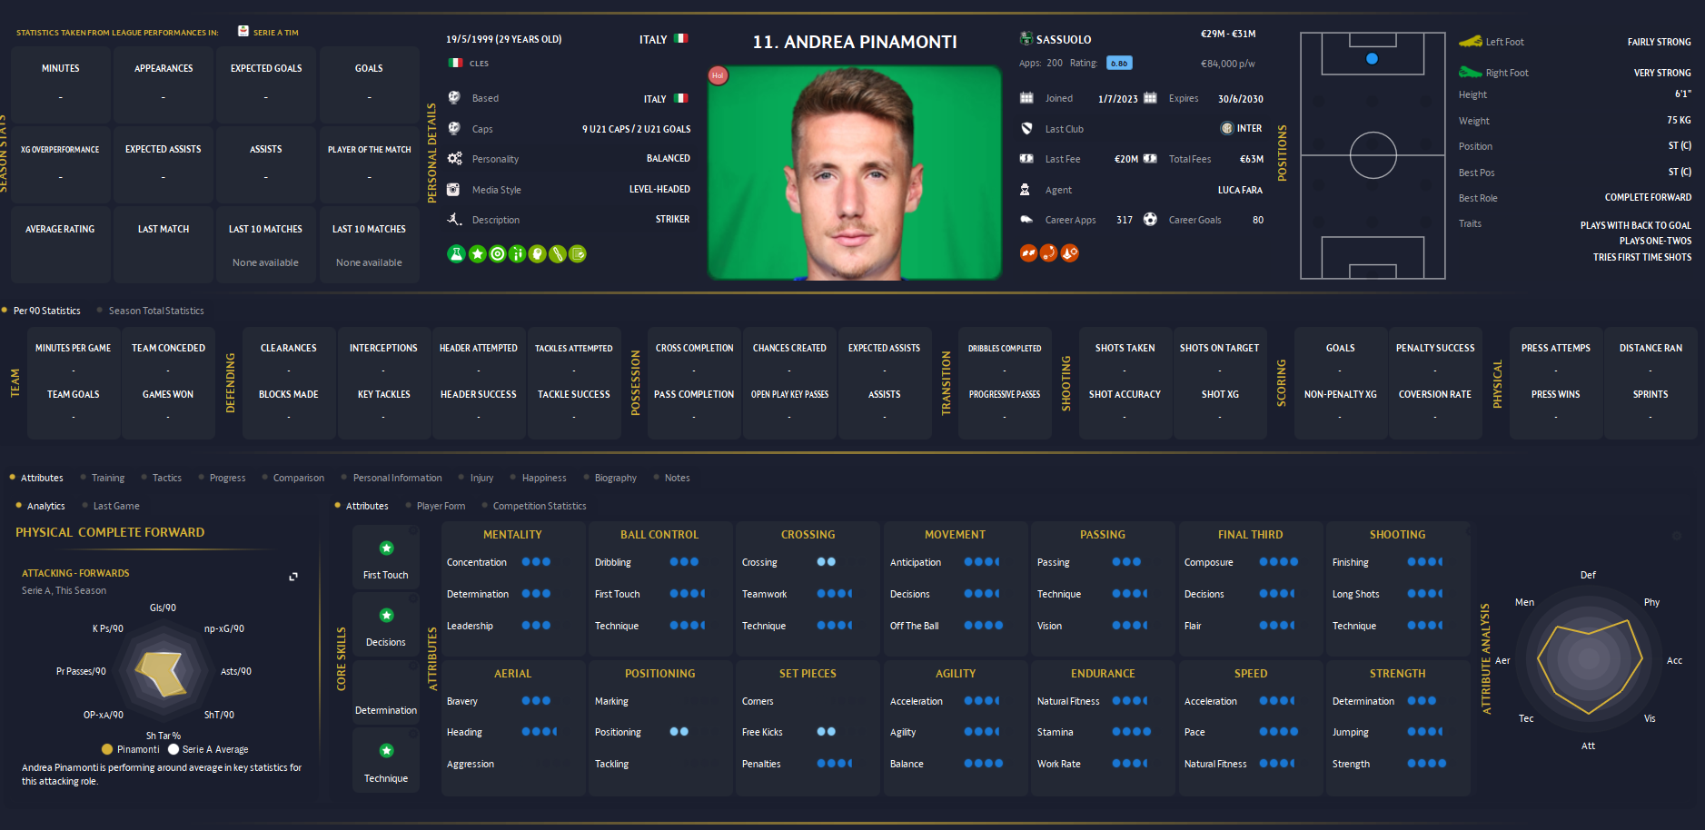Click Andrea Pinamonti's portrait photo
This screenshot has height=830, width=1705.
click(x=855, y=173)
